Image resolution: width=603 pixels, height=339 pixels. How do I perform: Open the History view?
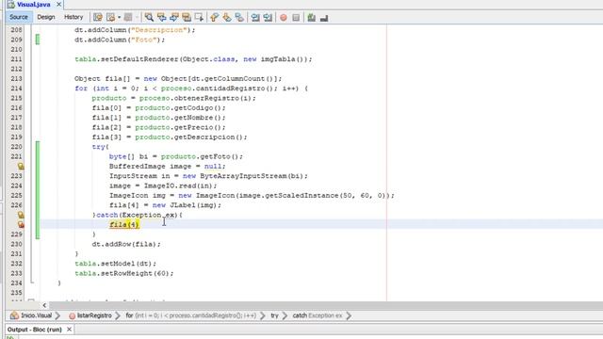click(x=73, y=17)
